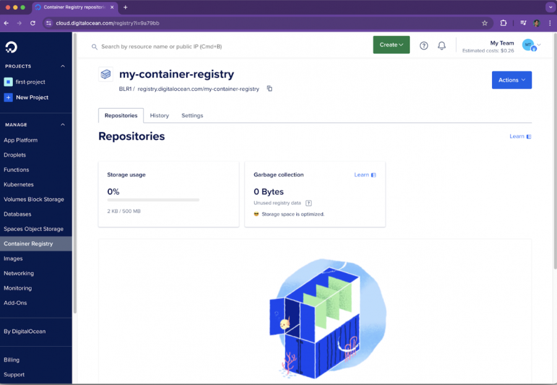557x385 pixels.
Task: Open the browser extensions puzzle icon
Action: pyautogui.click(x=503, y=23)
